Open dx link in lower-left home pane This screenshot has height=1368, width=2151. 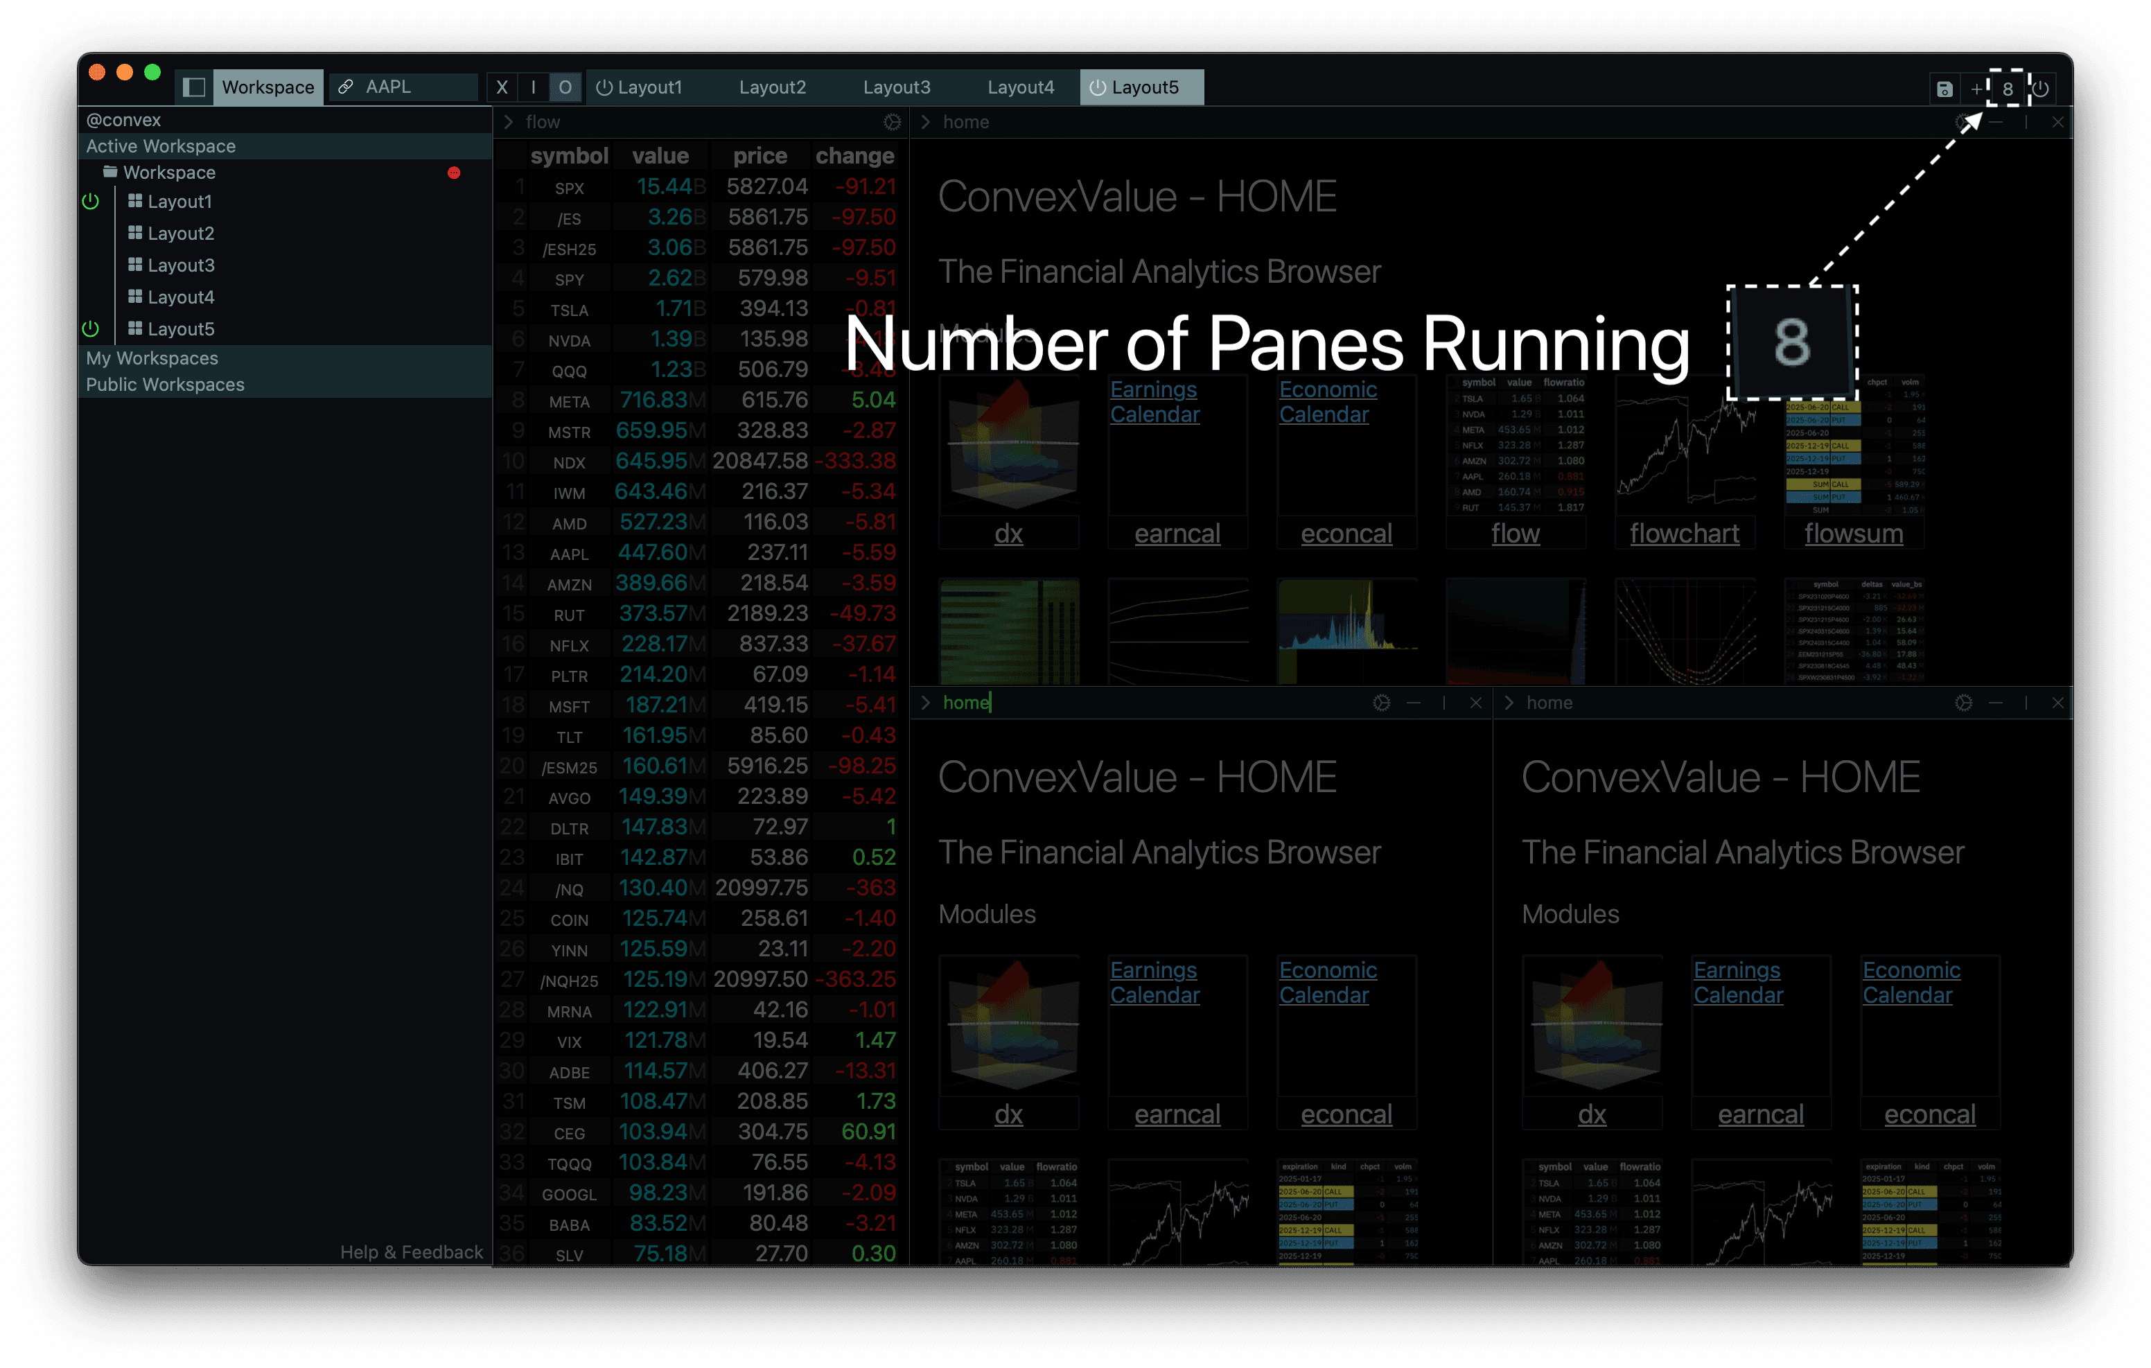point(1008,1115)
